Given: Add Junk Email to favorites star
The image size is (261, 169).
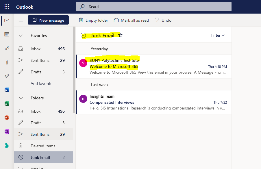Looking at the screenshot, I should point(120,35).
